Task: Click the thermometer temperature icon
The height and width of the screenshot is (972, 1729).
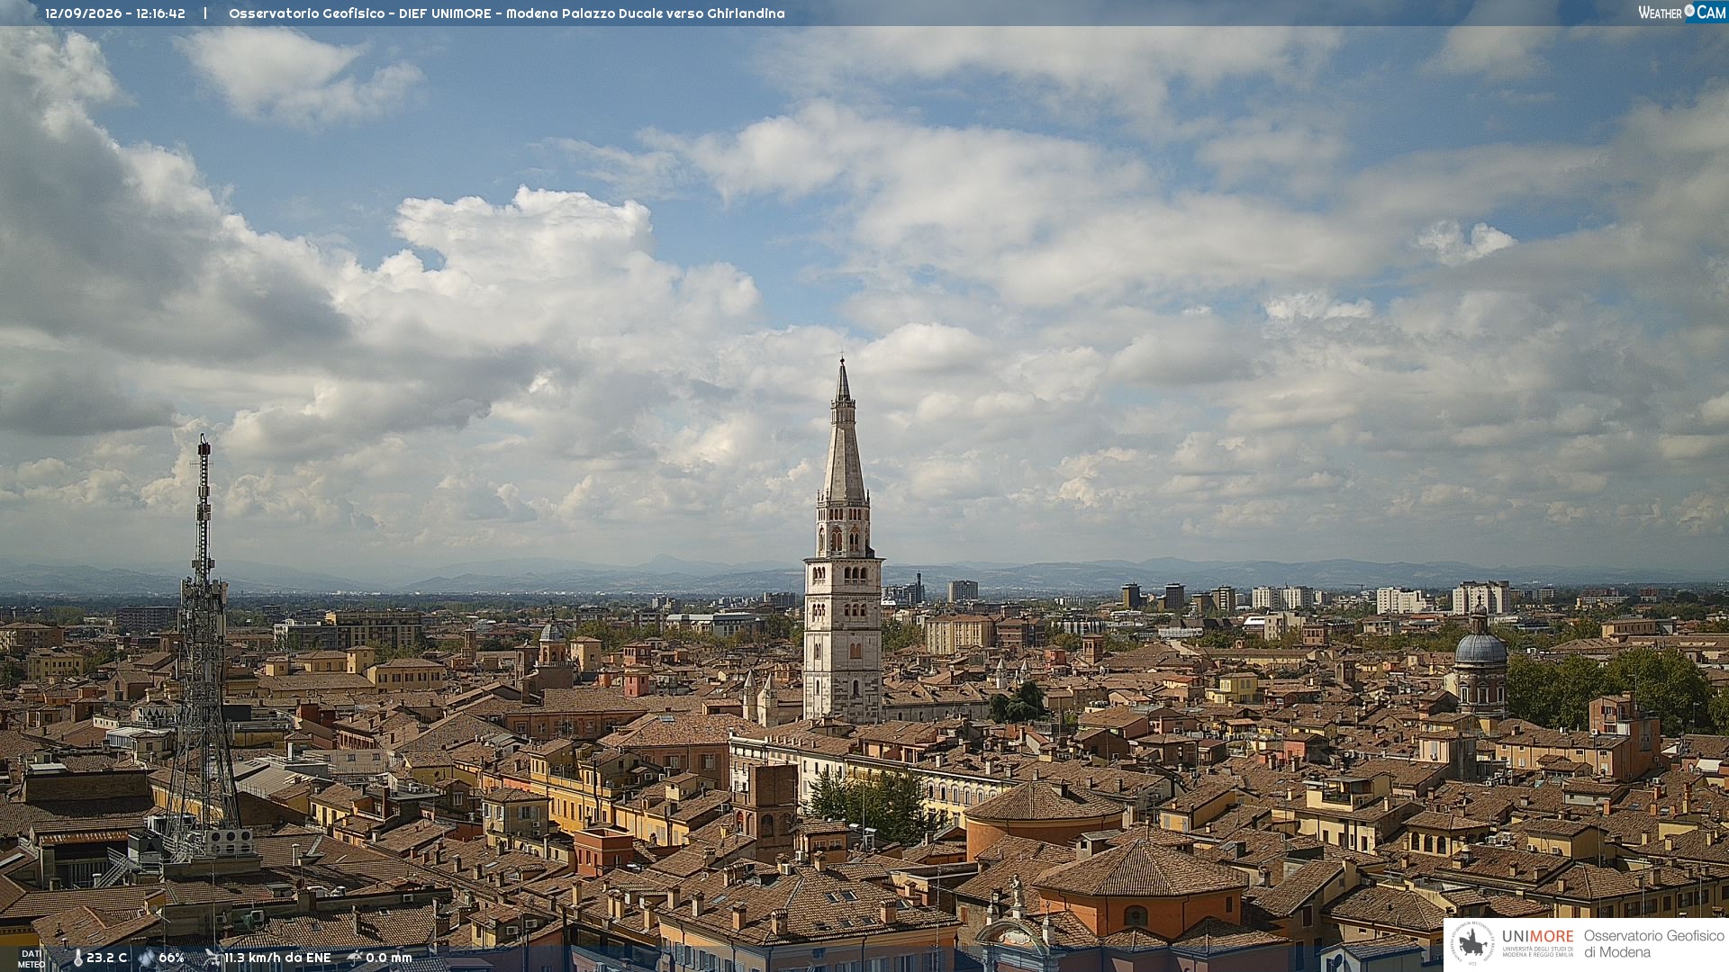Action: pyautogui.click(x=77, y=958)
